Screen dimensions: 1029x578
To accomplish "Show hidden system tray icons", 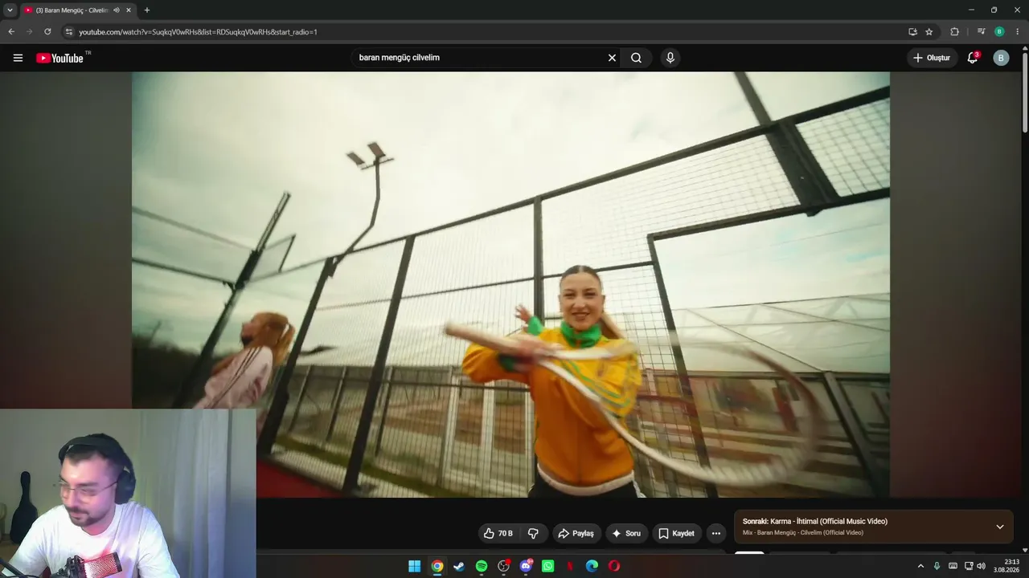I will tap(920, 566).
